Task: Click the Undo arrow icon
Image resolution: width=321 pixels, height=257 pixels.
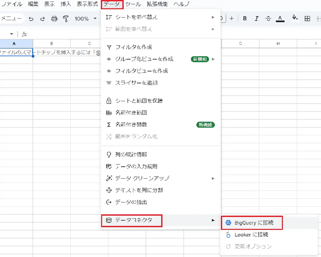Action: [31, 19]
